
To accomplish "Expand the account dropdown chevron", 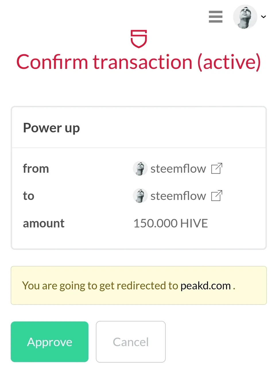I will pos(264,17).
